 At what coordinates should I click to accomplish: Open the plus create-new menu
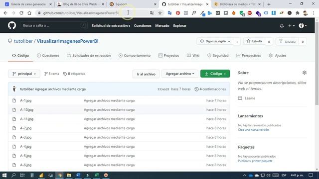coord(291,26)
